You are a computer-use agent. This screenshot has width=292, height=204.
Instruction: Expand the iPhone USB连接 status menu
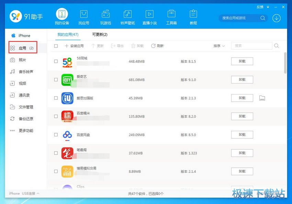(24, 193)
